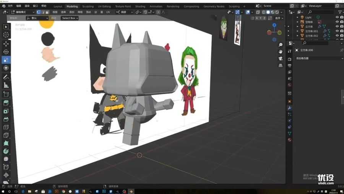Screen dimensions: 344x194
Task: Choose the active Scale tool
Action: click(6, 60)
